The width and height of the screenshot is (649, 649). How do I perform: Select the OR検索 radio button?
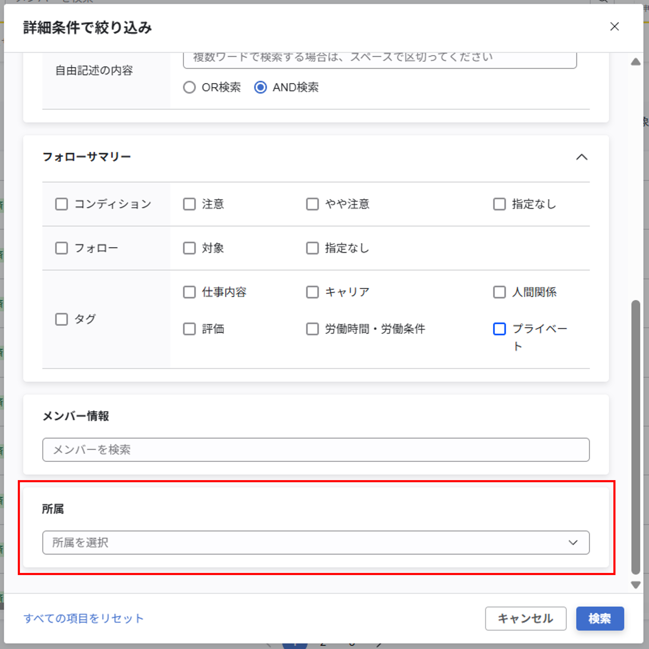[189, 87]
